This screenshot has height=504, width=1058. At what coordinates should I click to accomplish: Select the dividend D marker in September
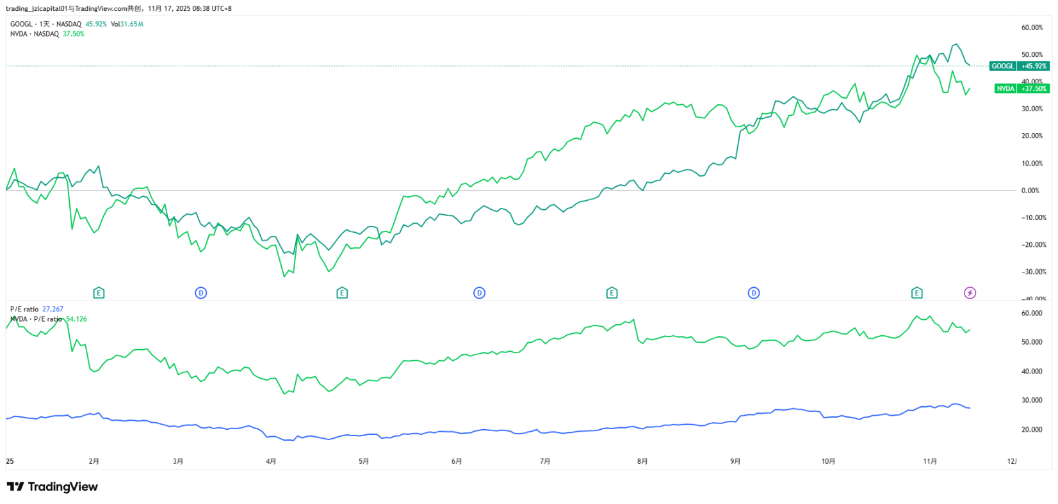(753, 293)
